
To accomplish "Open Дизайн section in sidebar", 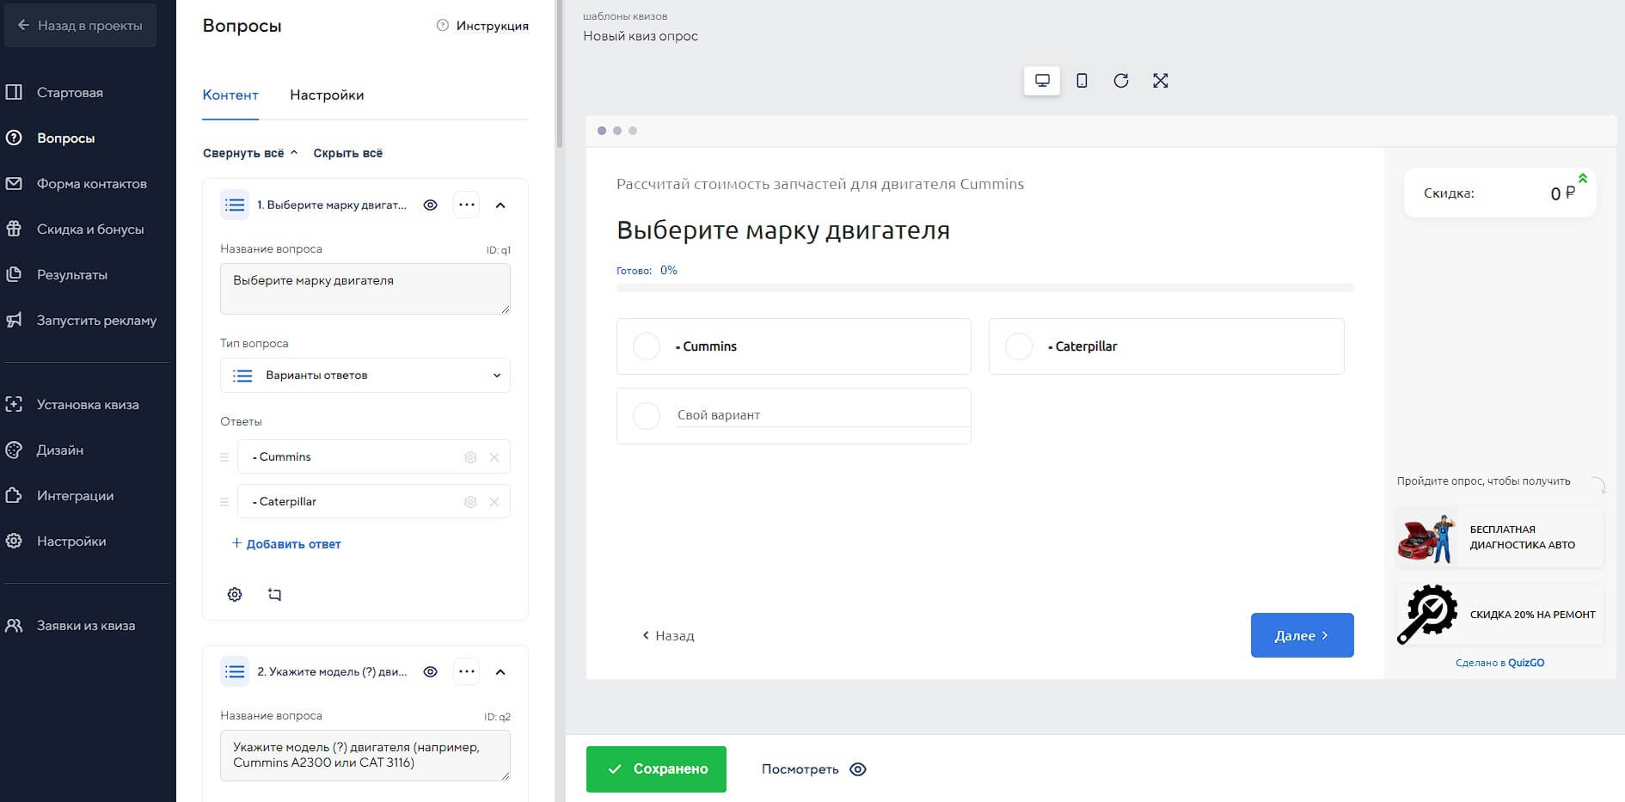I will (x=60, y=450).
